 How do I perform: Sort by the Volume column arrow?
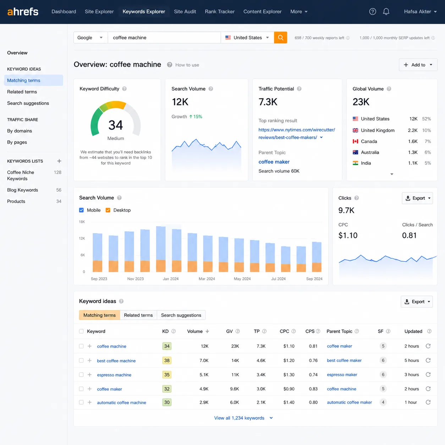207,331
